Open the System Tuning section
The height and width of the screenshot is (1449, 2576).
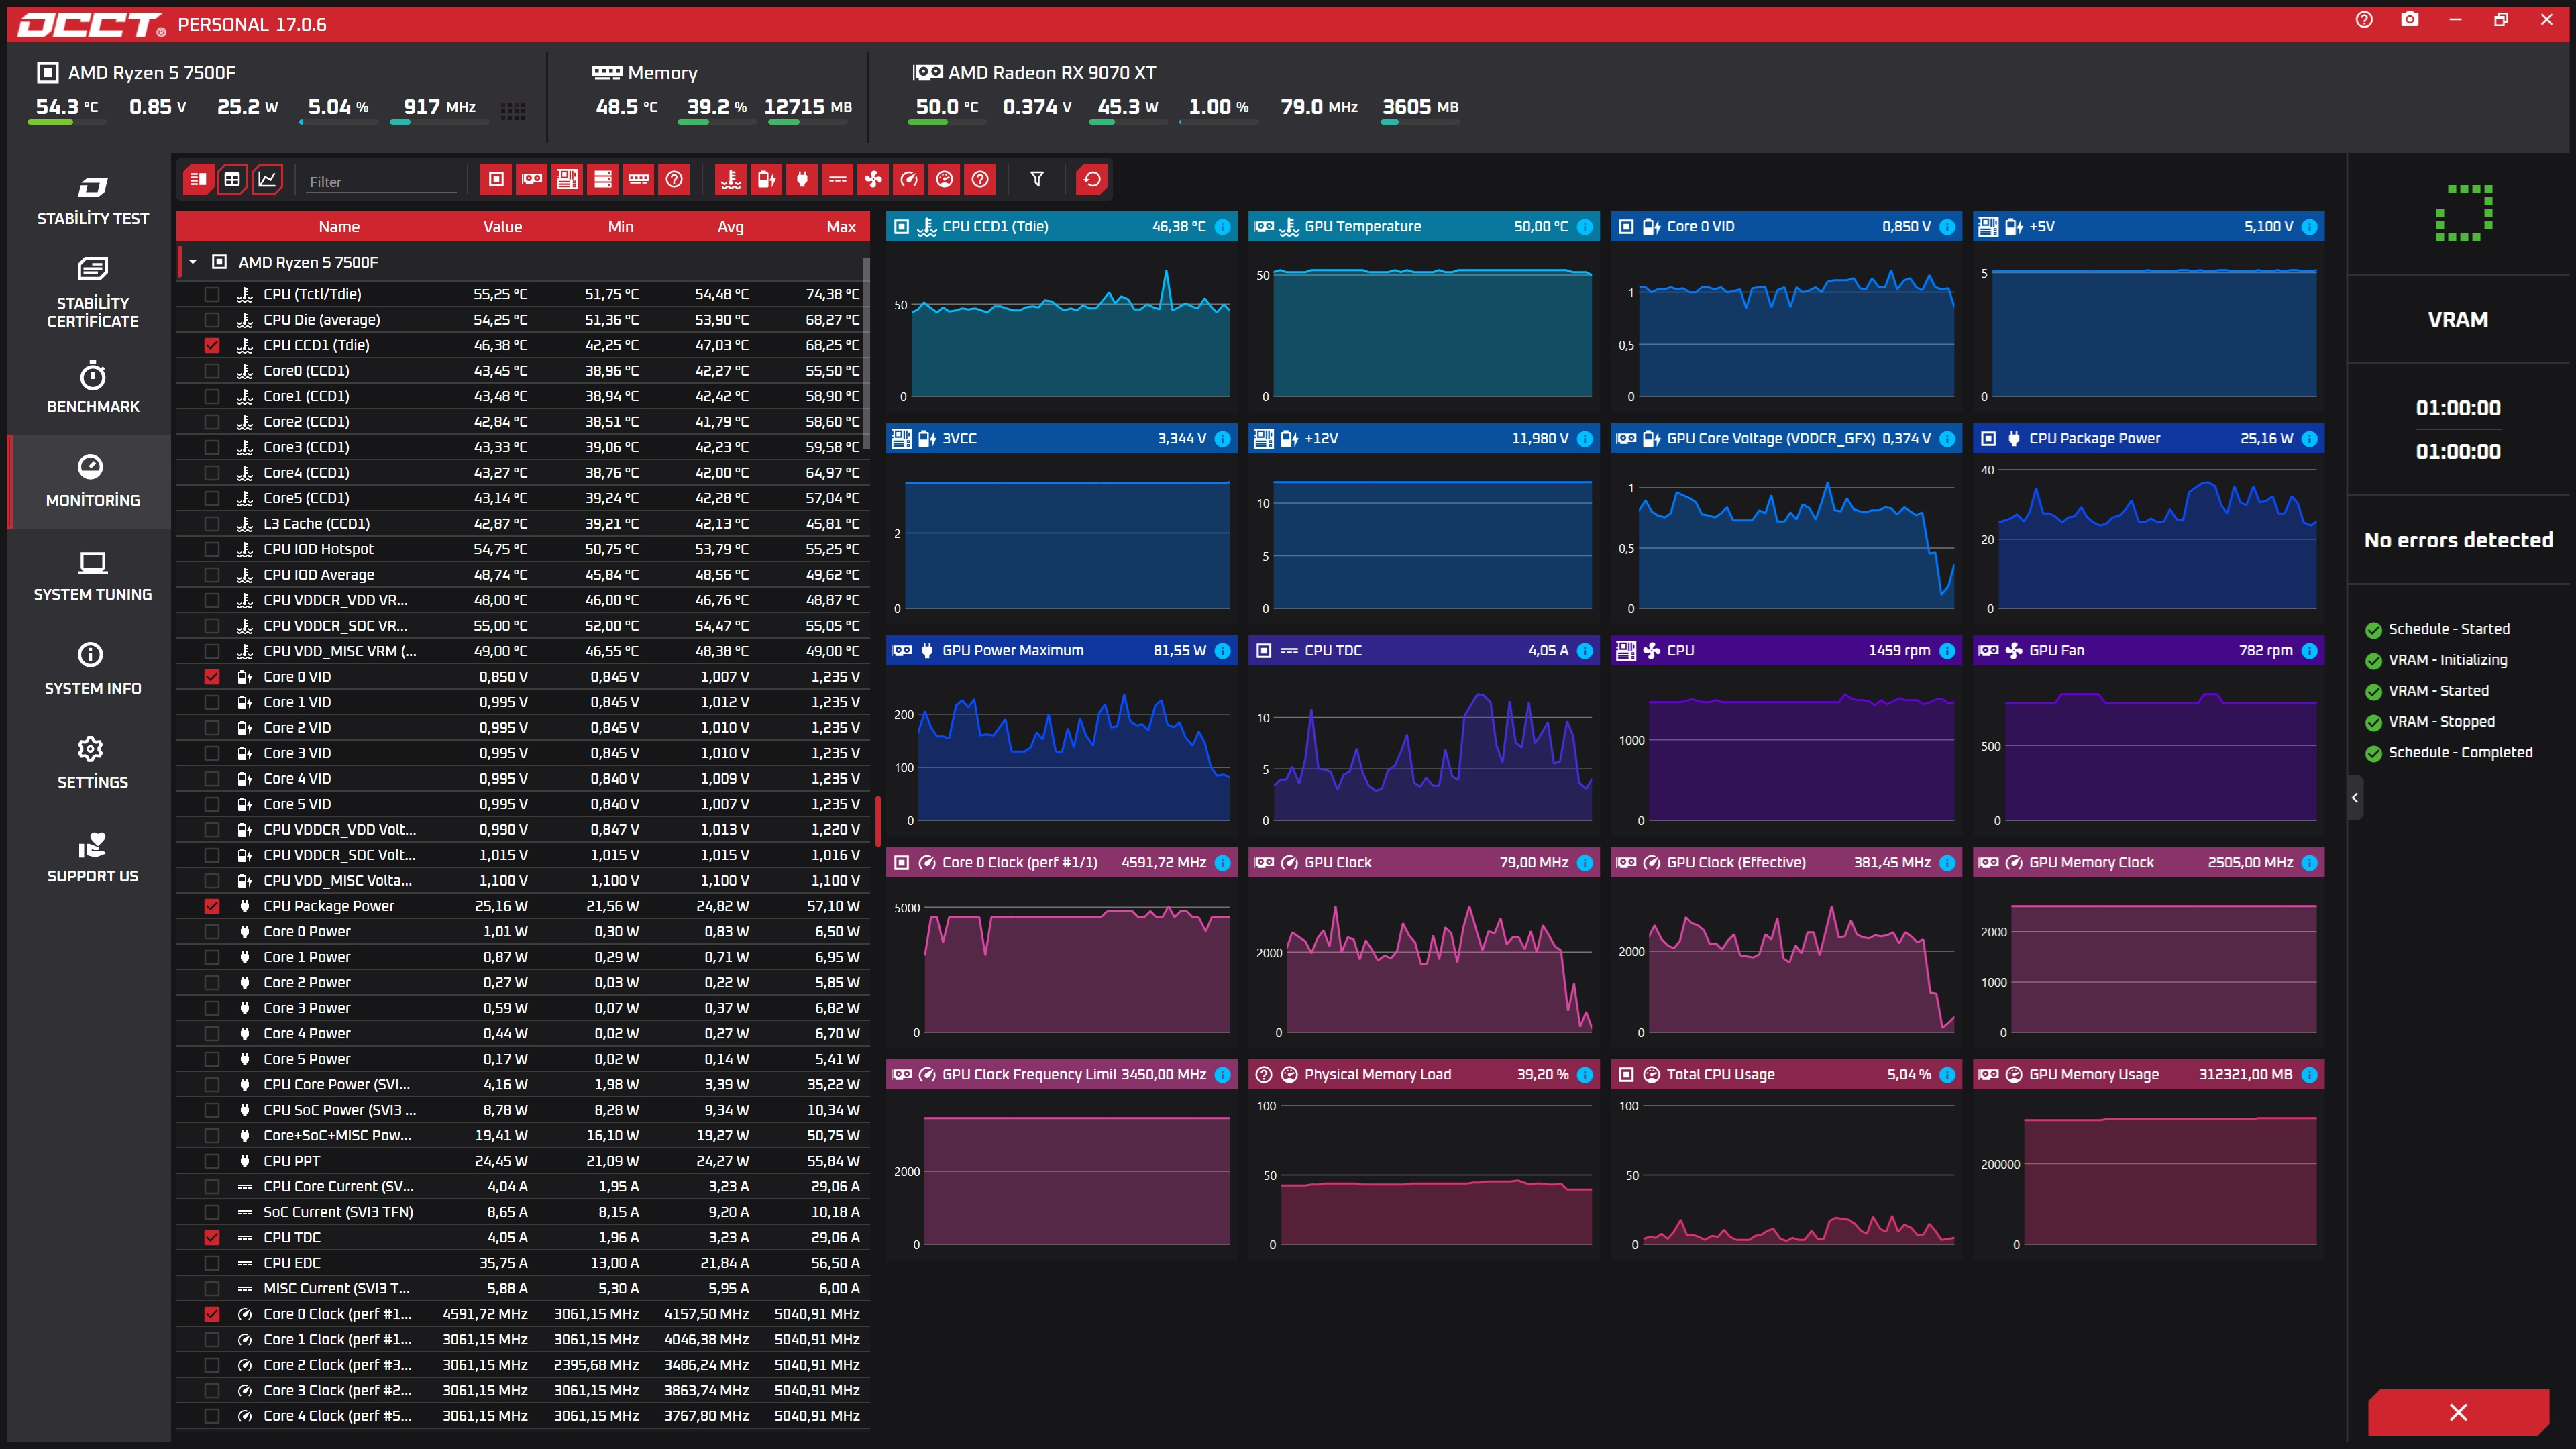tap(92, 576)
